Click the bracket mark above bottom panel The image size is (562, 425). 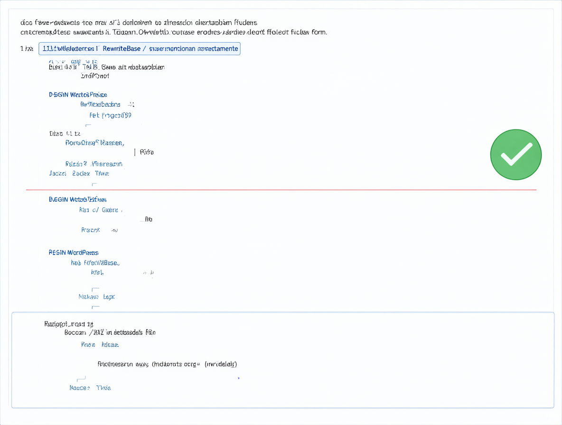(x=95, y=307)
